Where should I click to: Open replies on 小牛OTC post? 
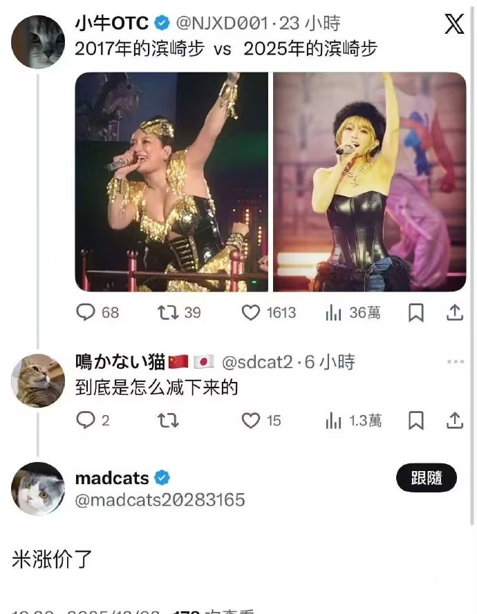97,312
